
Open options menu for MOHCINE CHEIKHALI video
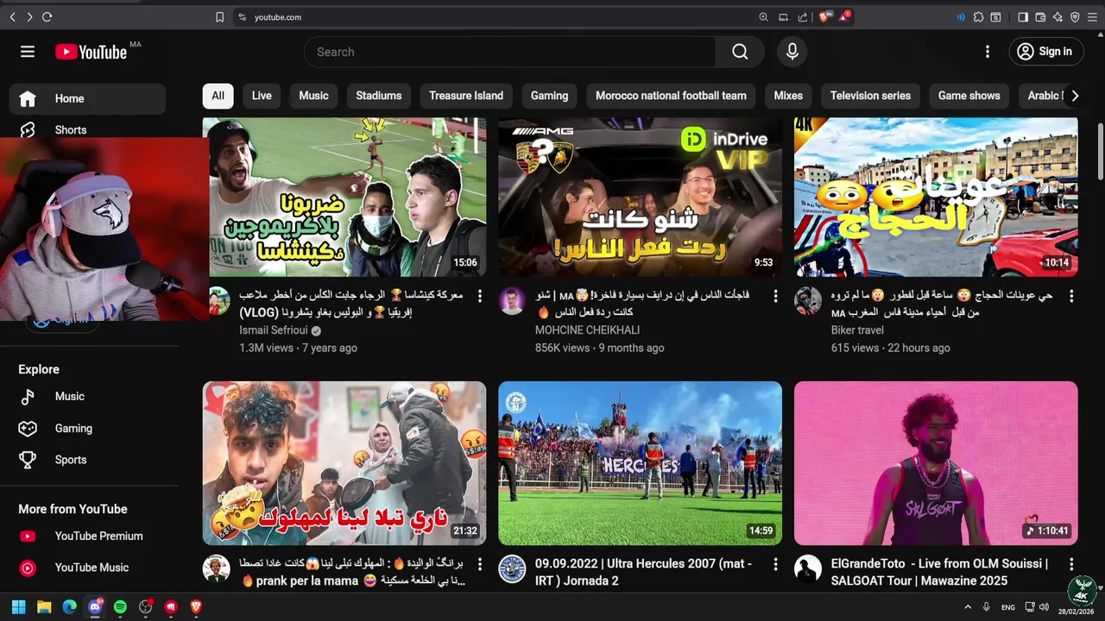tap(775, 296)
